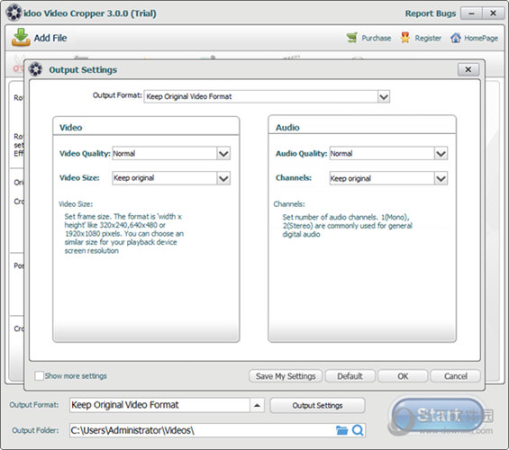
Task: Click the 'Set frame size' description text
Action: click(123, 233)
